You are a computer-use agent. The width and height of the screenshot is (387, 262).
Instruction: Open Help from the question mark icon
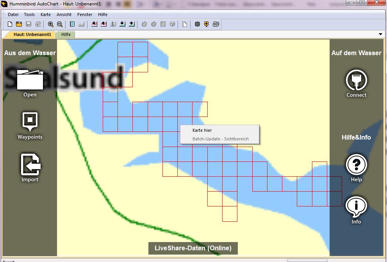pyautogui.click(x=356, y=166)
